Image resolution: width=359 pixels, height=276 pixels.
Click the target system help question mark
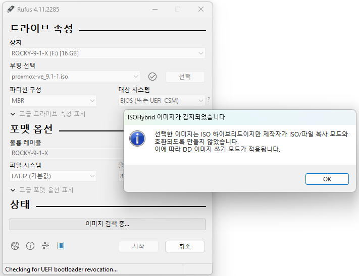(x=209, y=100)
